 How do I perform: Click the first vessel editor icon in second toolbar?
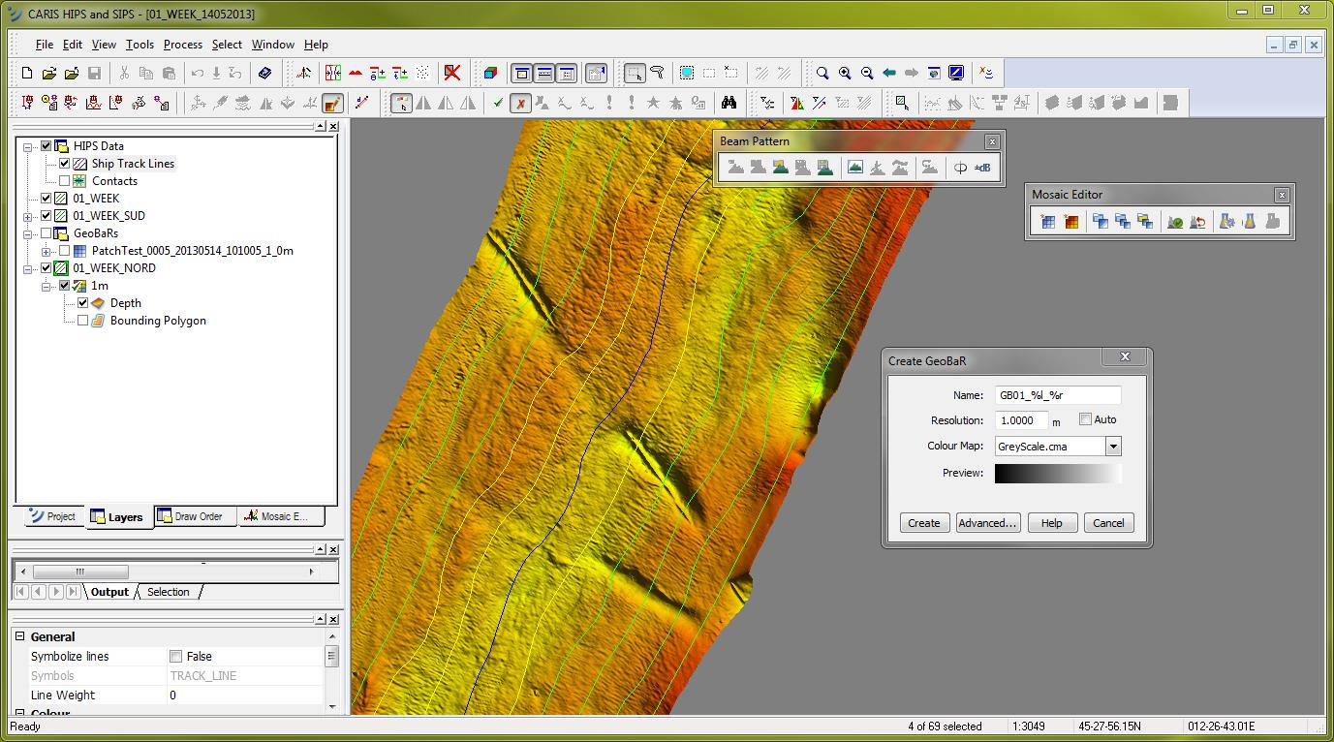tap(27, 103)
